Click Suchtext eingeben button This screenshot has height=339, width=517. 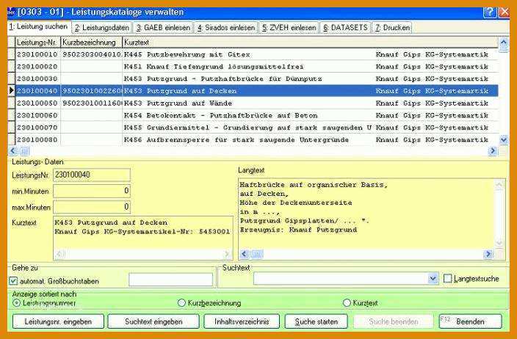(x=153, y=321)
